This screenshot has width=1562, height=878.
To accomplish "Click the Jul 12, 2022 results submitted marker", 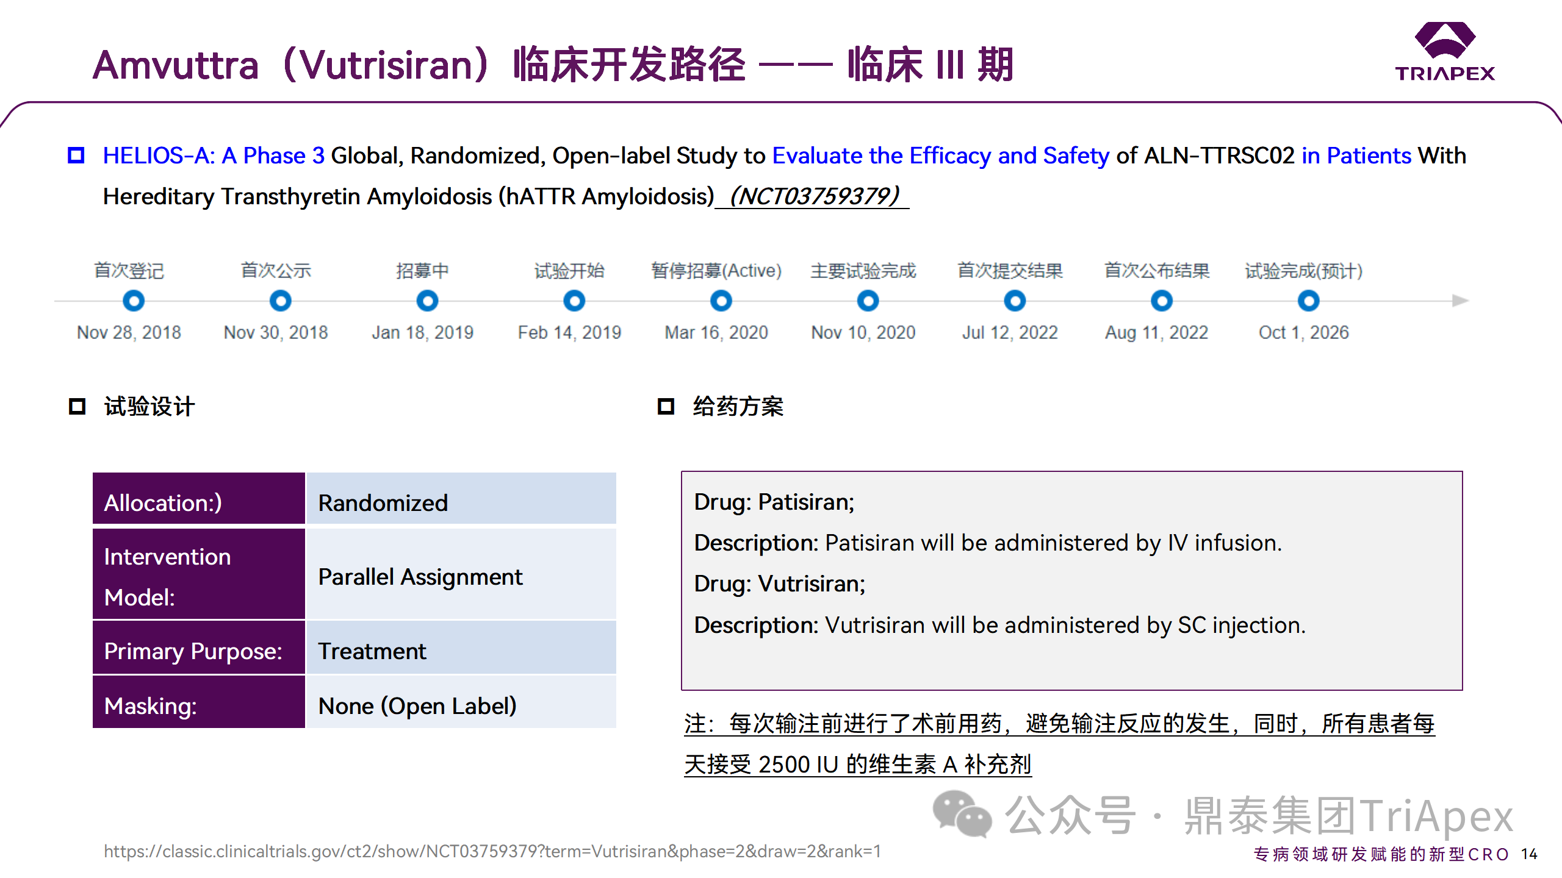I will [1015, 301].
